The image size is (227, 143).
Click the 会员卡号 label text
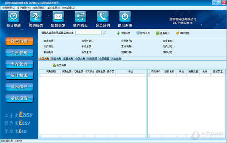coord(49,41)
